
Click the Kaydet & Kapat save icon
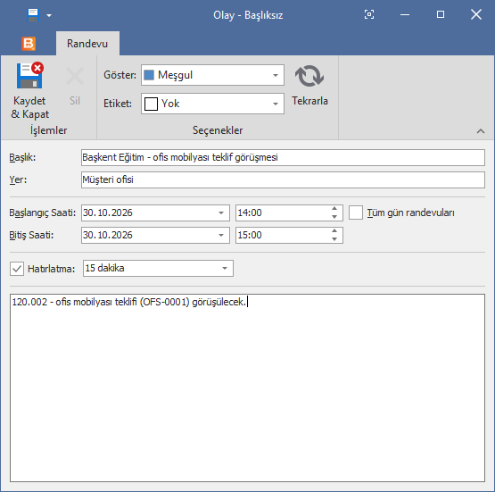pyautogui.click(x=29, y=76)
